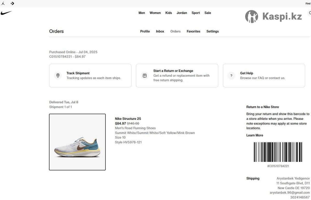The width and height of the screenshot is (311, 200).
Task: Click email arystanbek.96@gmail.com
Action: coord(290,192)
